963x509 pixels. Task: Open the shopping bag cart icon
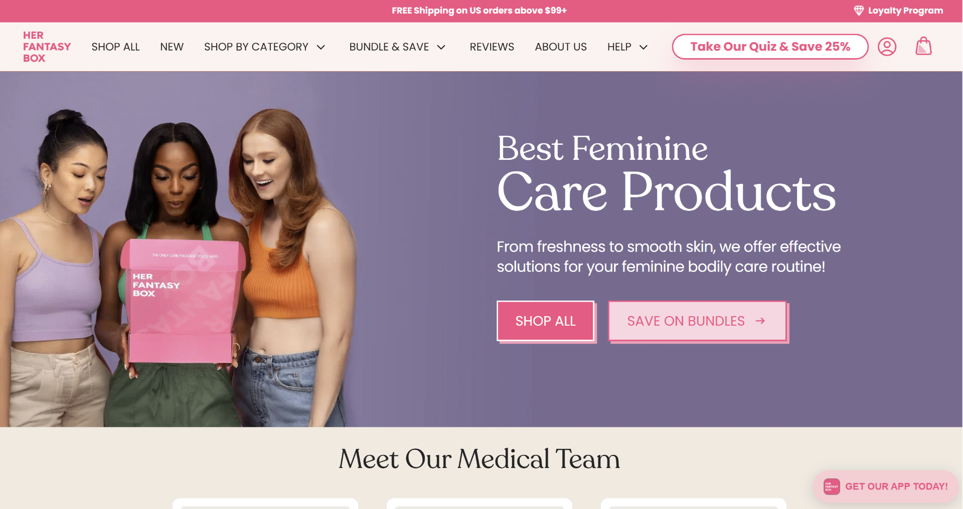point(923,47)
